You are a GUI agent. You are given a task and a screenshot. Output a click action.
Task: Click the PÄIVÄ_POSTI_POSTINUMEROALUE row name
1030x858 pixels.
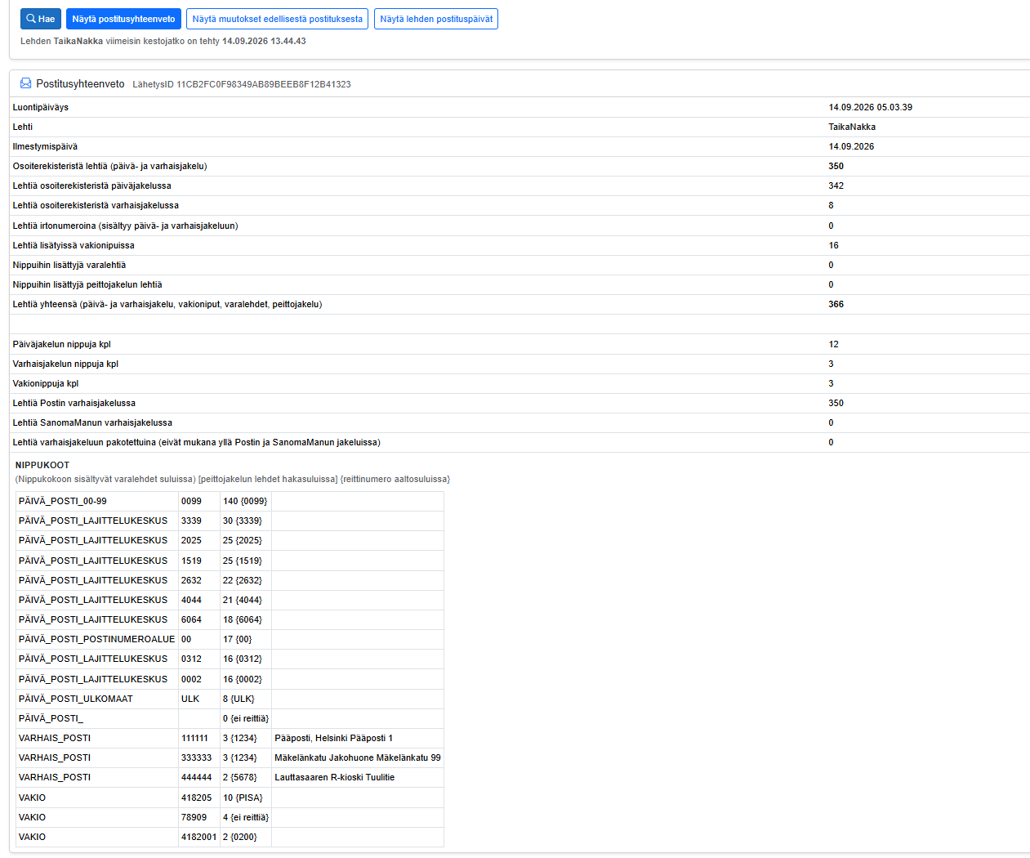[x=96, y=639]
